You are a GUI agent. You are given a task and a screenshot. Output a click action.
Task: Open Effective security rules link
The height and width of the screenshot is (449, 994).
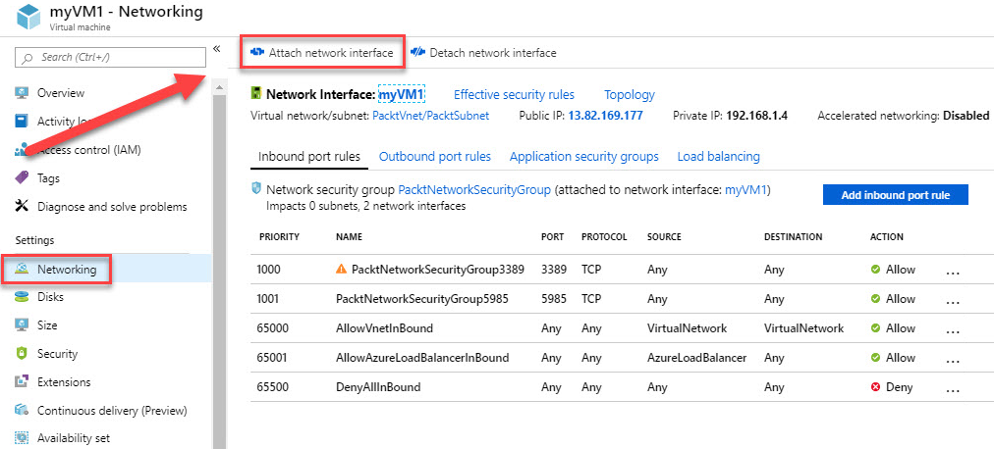coord(514,95)
